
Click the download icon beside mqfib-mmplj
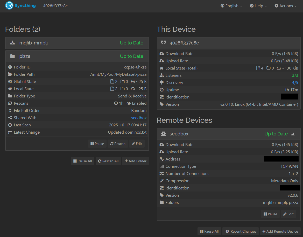(x=12, y=43)
